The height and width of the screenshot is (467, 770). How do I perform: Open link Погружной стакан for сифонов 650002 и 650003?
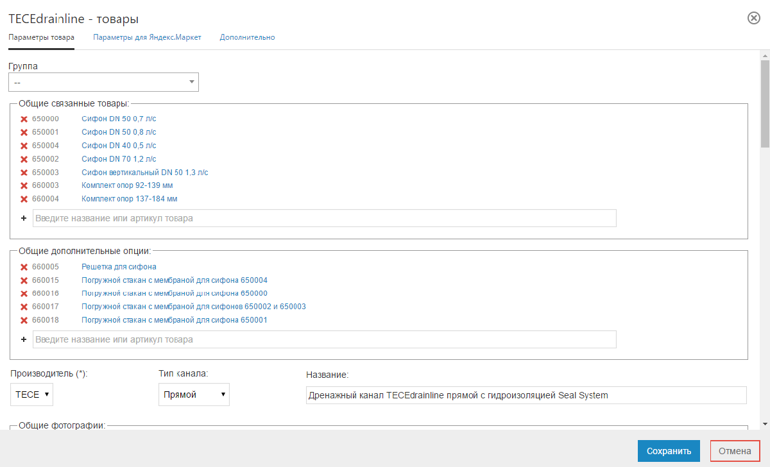pos(194,307)
